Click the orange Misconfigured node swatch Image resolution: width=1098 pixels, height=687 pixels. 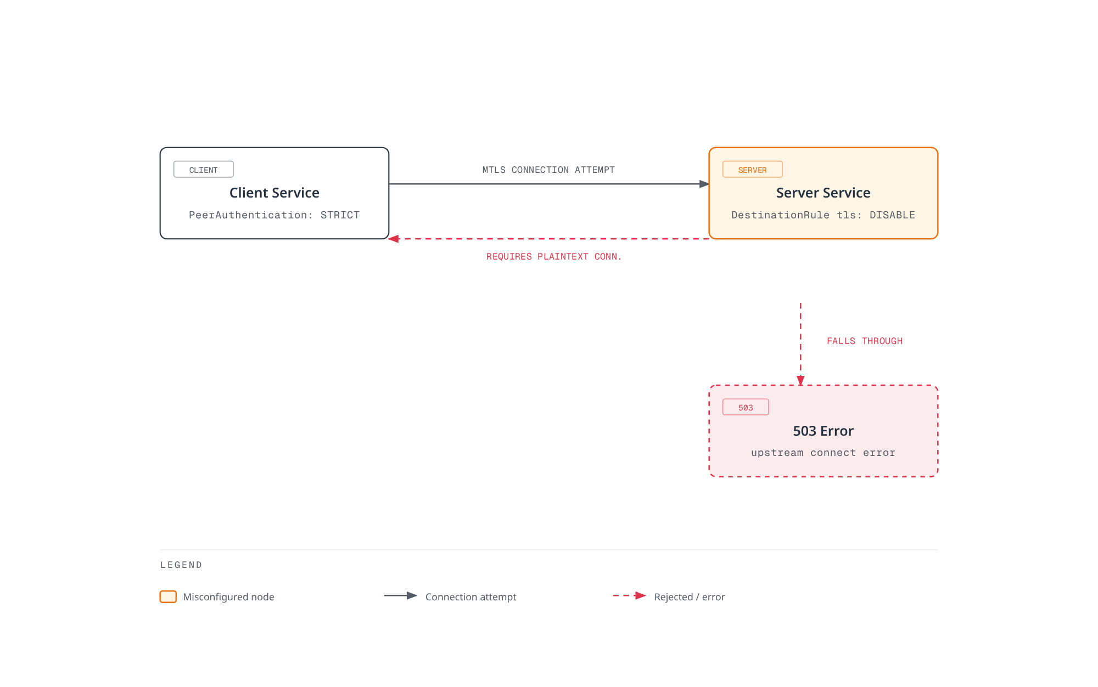click(x=168, y=597)
